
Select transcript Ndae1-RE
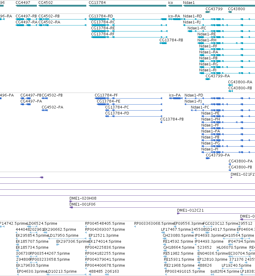click(x=226, y=37)
